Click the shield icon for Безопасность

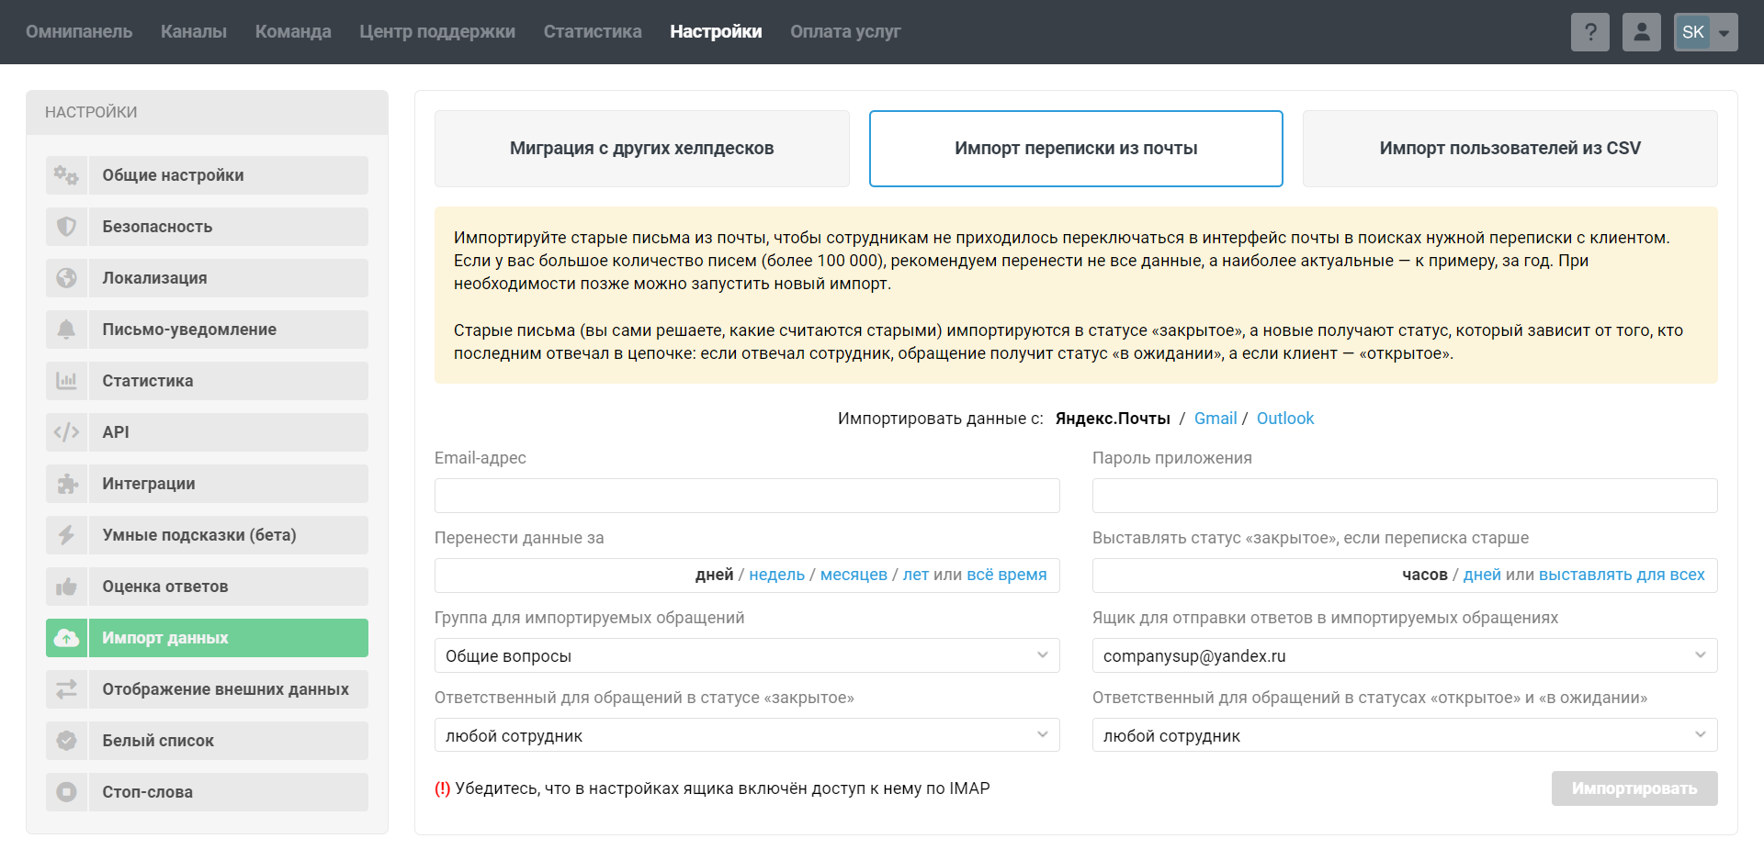coord(66,227)
